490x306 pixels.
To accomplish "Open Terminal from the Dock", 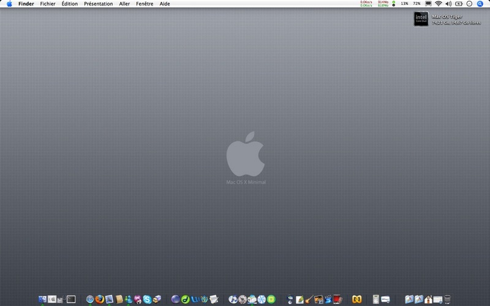I will (x=71, y=299).
